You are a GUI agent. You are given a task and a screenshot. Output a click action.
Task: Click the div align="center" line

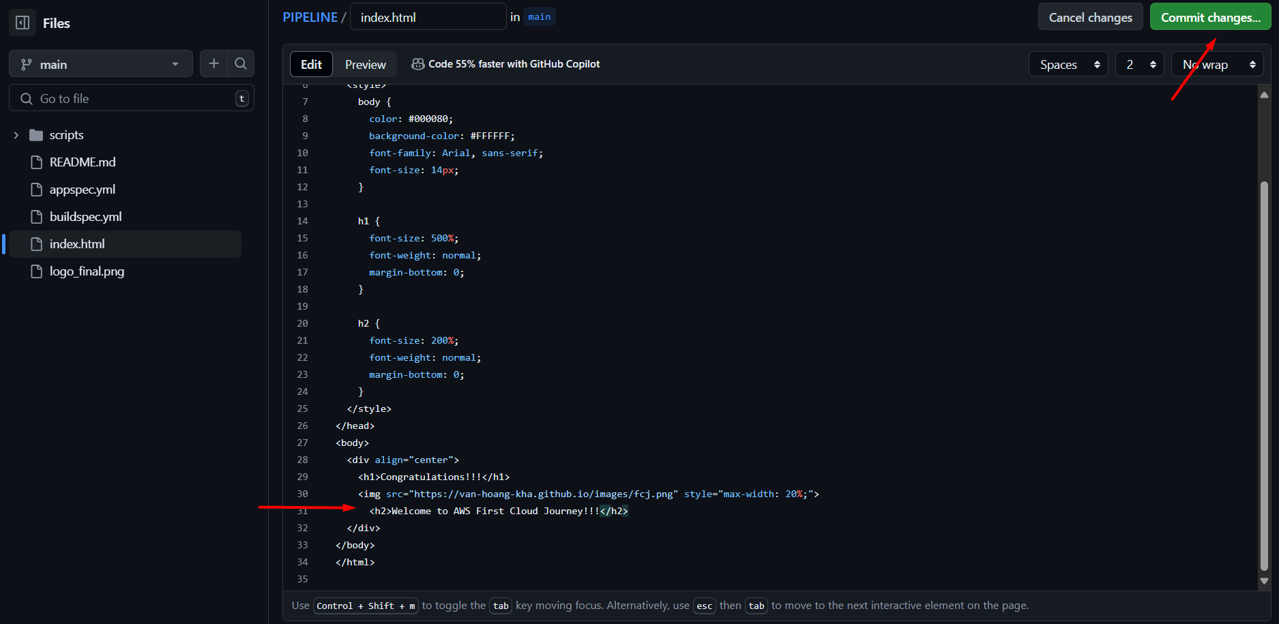(403, 460)
